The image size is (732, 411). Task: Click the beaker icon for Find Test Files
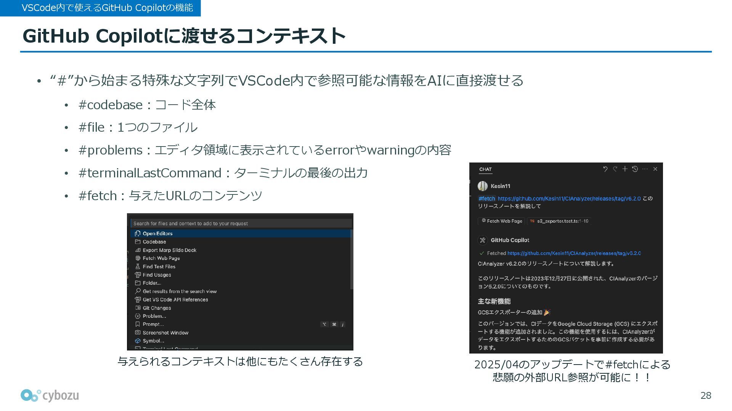pos(138,267)
